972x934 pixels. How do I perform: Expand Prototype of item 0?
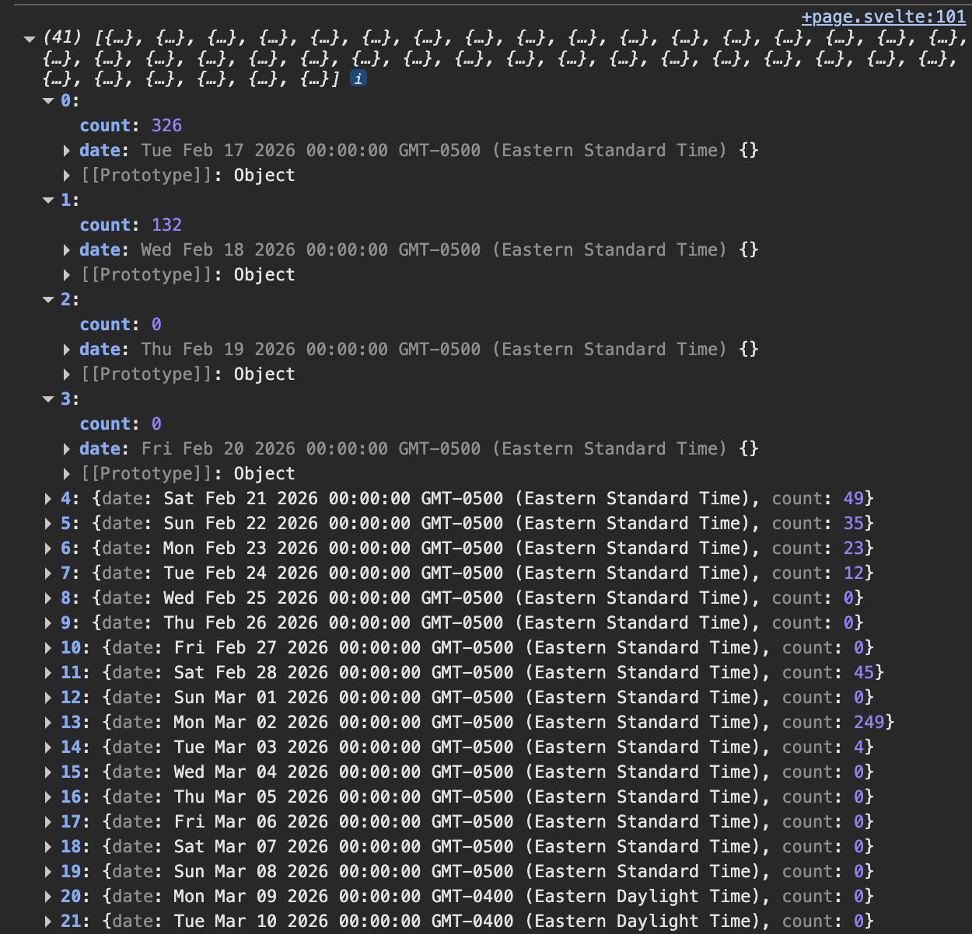(x=67, y=176)
